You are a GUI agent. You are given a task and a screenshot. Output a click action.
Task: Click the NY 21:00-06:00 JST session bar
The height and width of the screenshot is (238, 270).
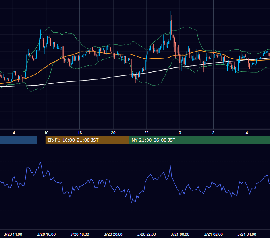(199, 140)
